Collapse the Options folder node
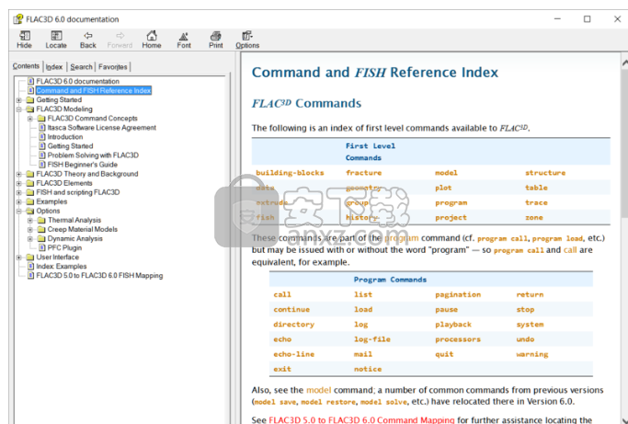This screenshot has width=628, height=424. pyautogui.click(x=18, y=211)
